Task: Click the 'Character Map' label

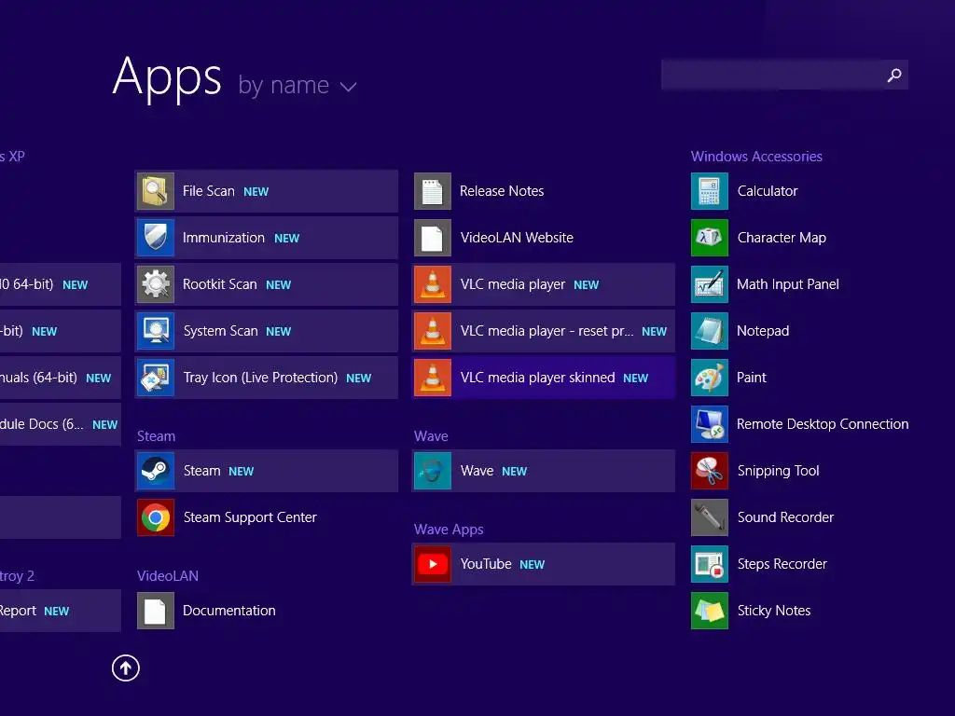Action: [x=782, y=238]
